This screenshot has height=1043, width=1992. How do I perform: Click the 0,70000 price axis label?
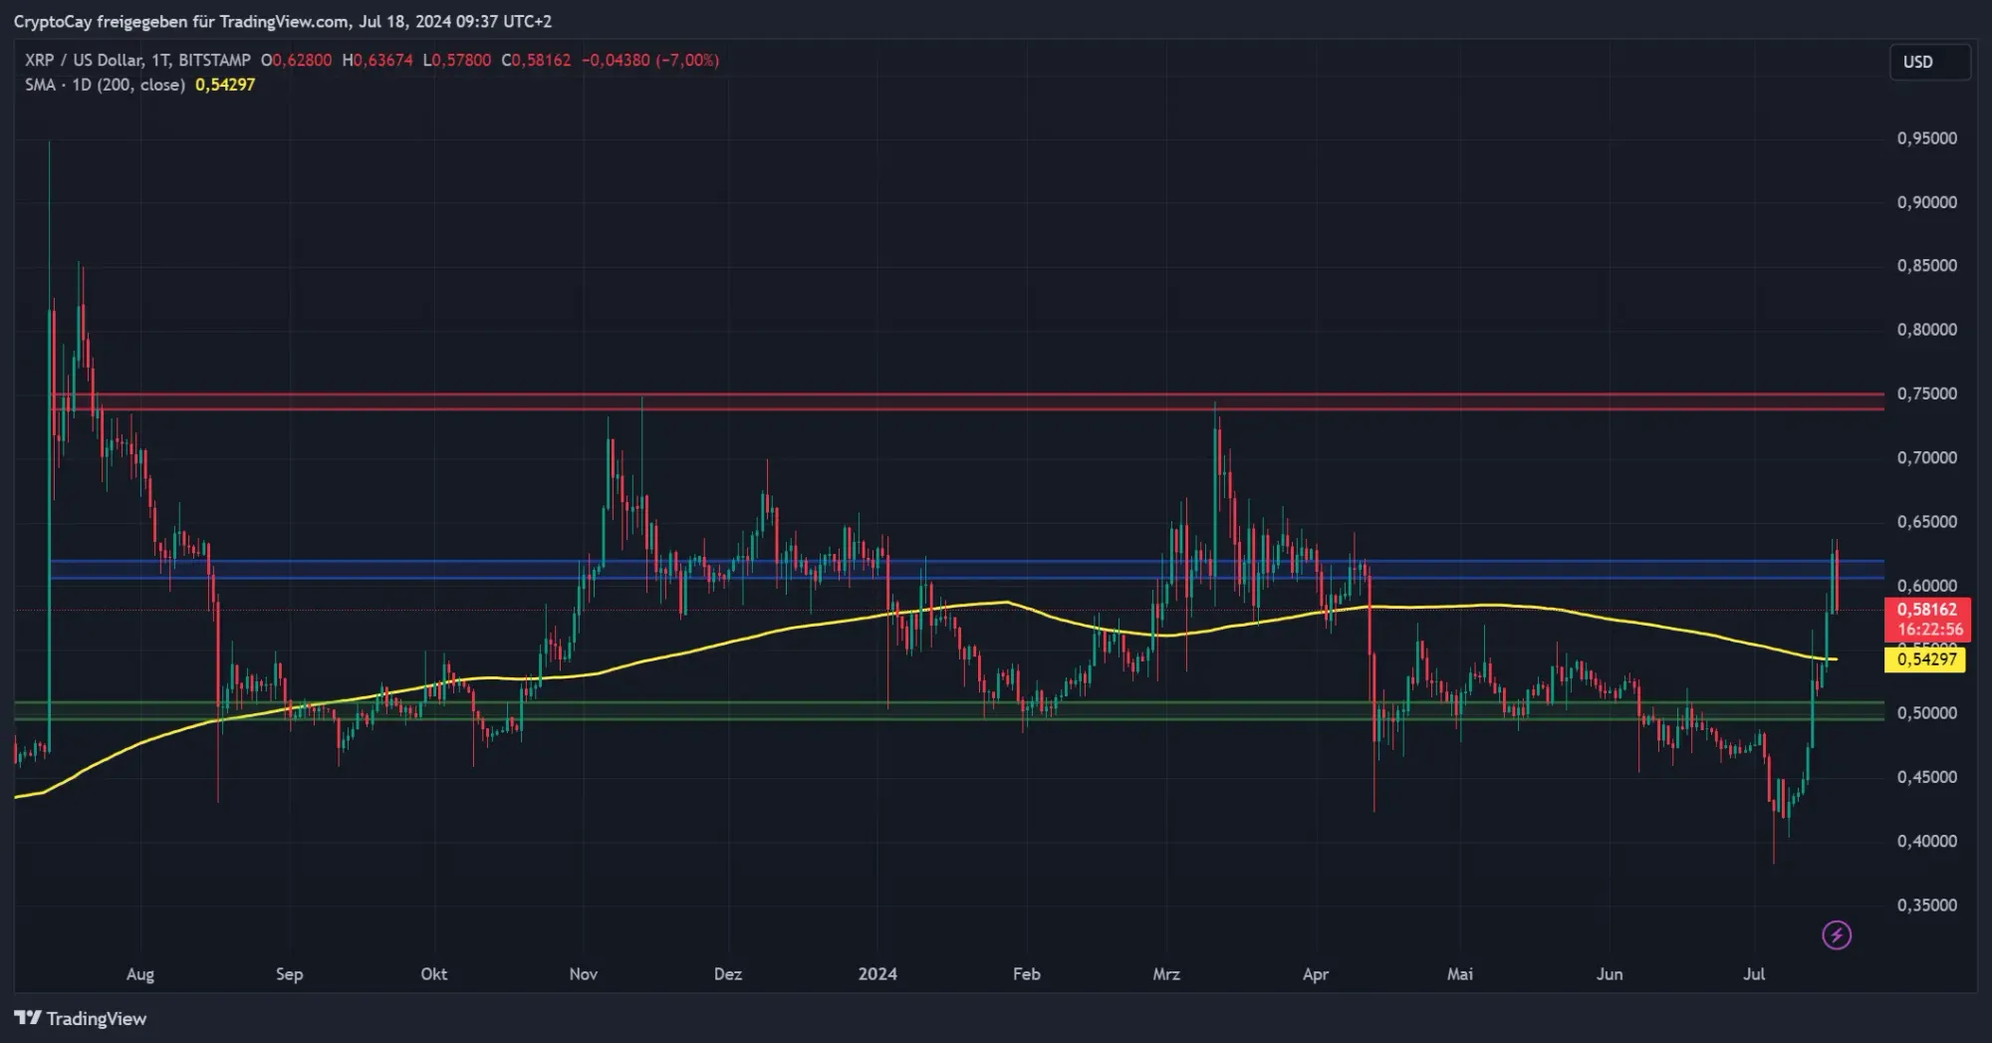point(1926,458)
